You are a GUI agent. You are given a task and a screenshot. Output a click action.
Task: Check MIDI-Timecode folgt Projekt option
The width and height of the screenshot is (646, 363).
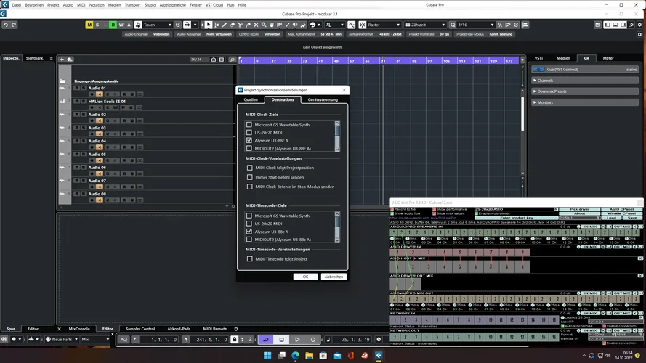[x=250, y=258]
